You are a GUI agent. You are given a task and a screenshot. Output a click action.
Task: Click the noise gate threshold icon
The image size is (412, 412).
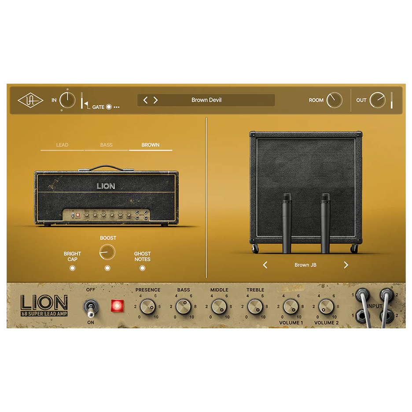click(86, 105)
